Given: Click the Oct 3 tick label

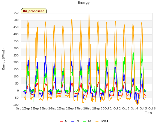Looking at the screenshot, I should coord(126,108).
